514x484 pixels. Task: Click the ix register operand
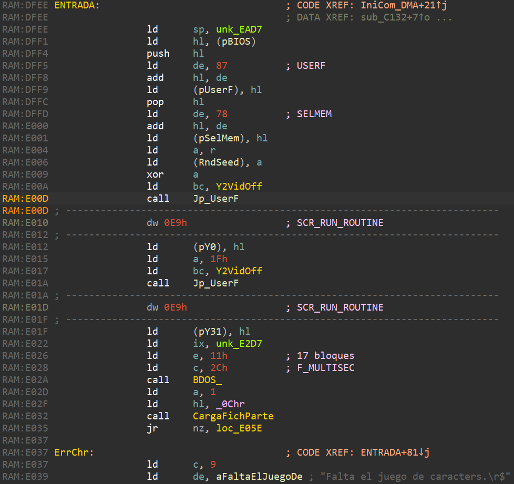click(199, 344)
